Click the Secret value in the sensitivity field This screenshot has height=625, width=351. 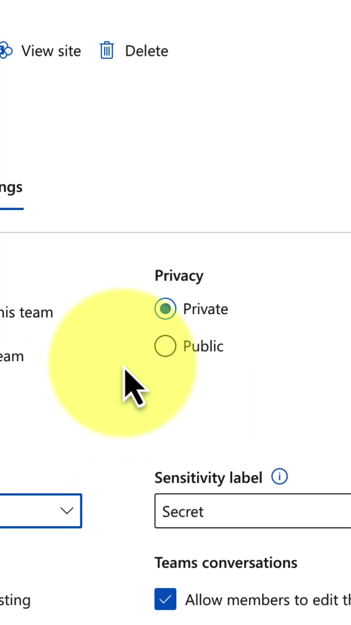tap(183, 512)
